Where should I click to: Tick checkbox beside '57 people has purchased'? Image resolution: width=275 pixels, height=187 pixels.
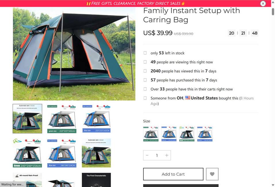click(145, 80)
